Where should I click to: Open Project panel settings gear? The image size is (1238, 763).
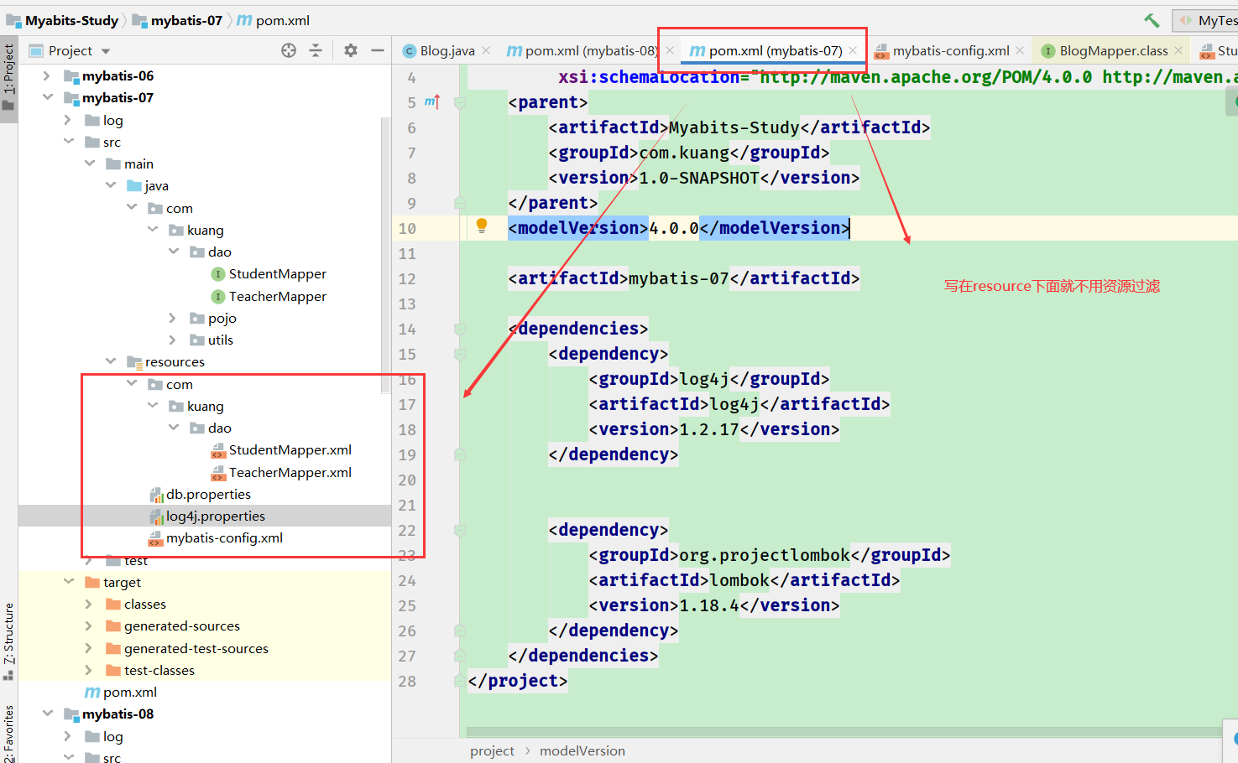point(351,50)
